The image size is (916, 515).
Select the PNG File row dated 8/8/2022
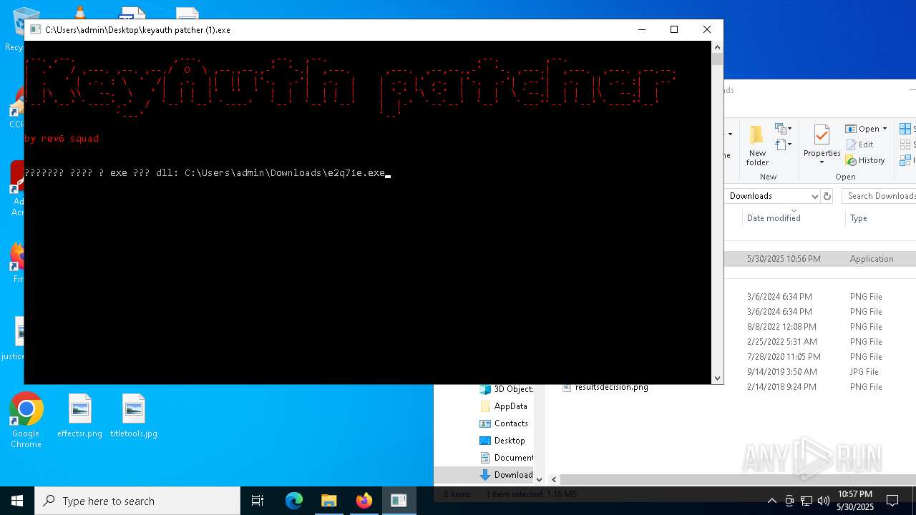coord(820,327)
